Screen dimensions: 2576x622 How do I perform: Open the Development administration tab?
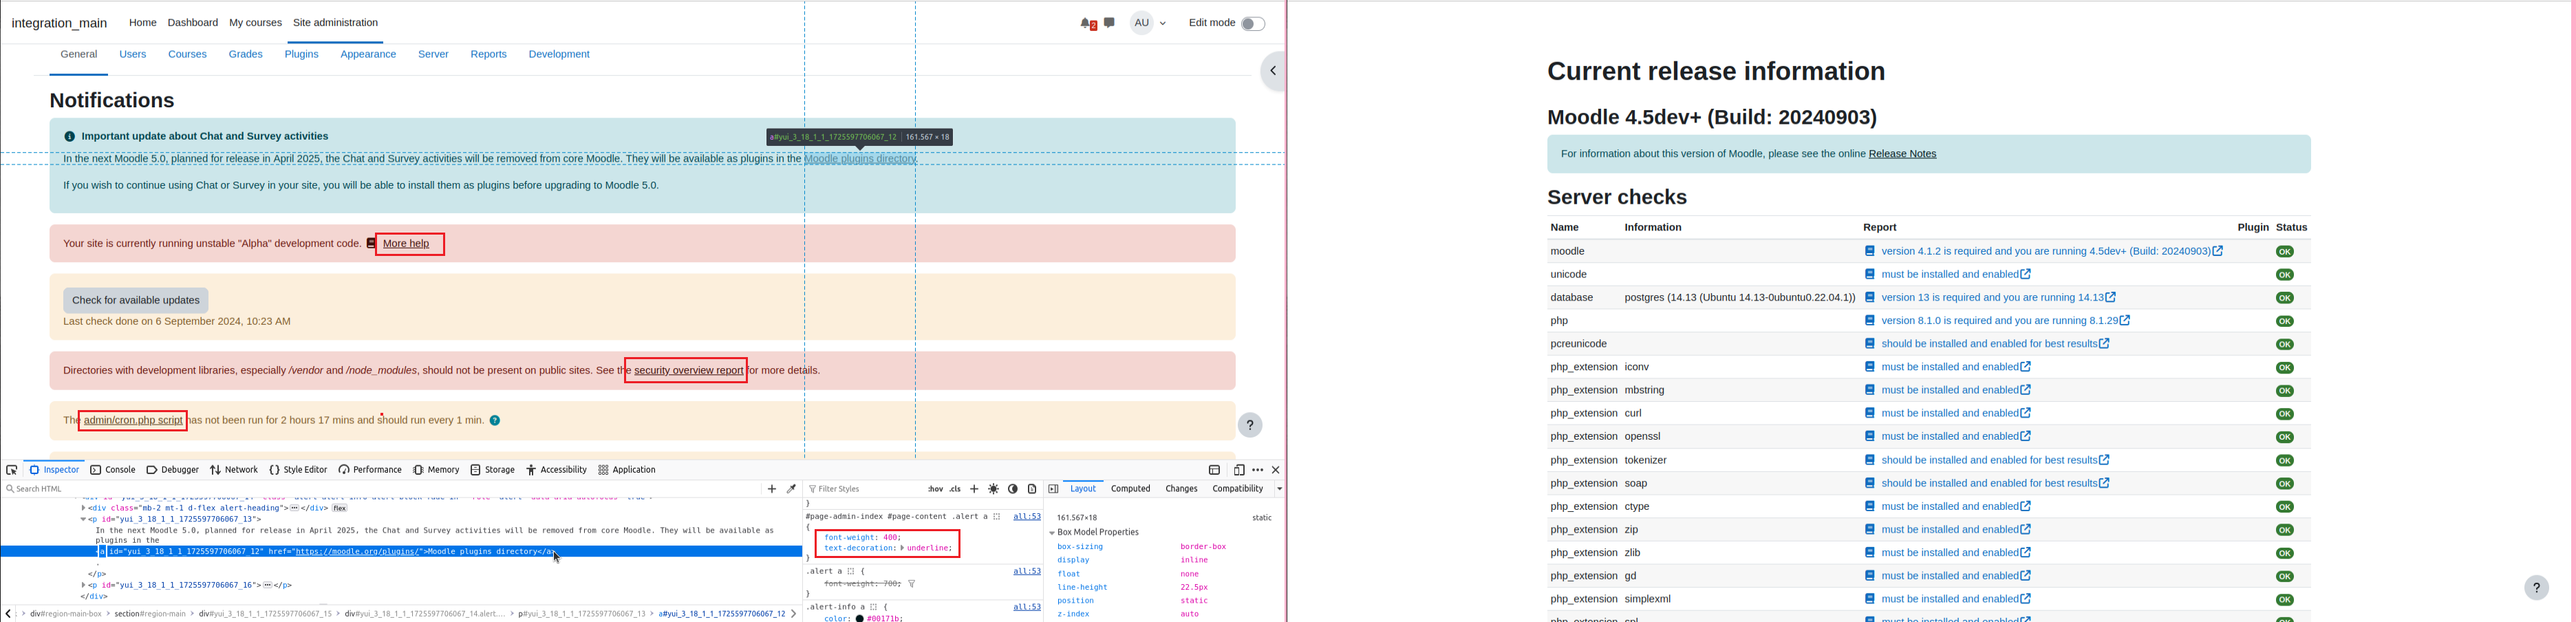pos(559,55)
